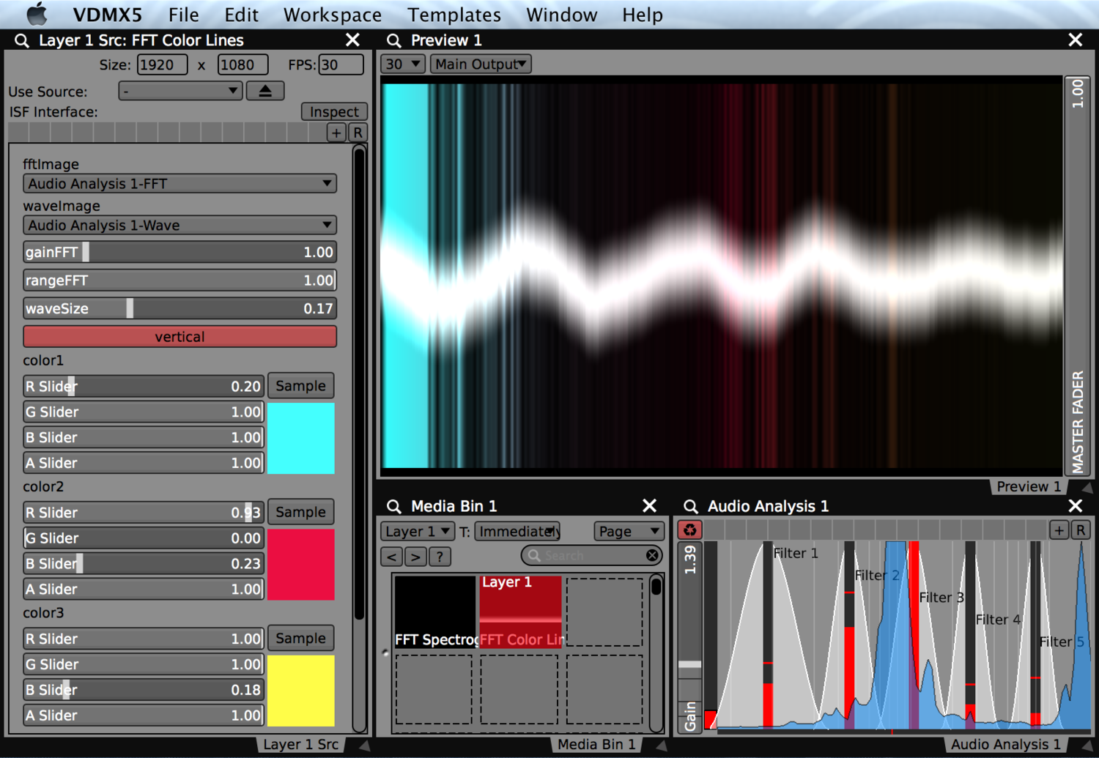The height and width of the screenshot is (758, 1099).
Task: Click the Media Bin search field
Action: [591, 556]
